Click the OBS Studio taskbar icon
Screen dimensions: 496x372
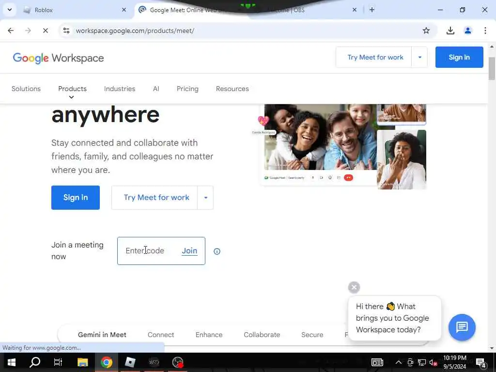[178, 362]
